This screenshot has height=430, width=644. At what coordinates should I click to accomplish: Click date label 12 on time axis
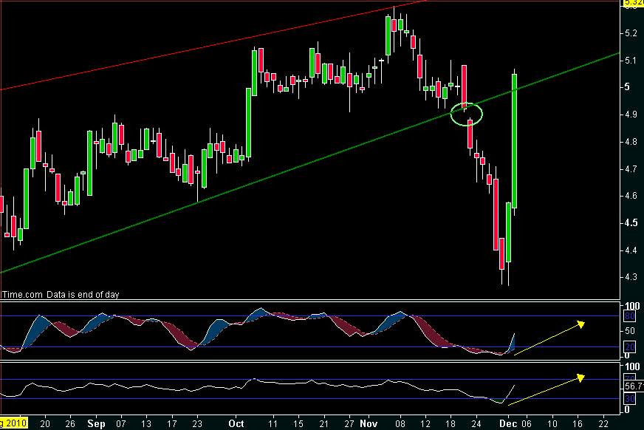[425, 423]
